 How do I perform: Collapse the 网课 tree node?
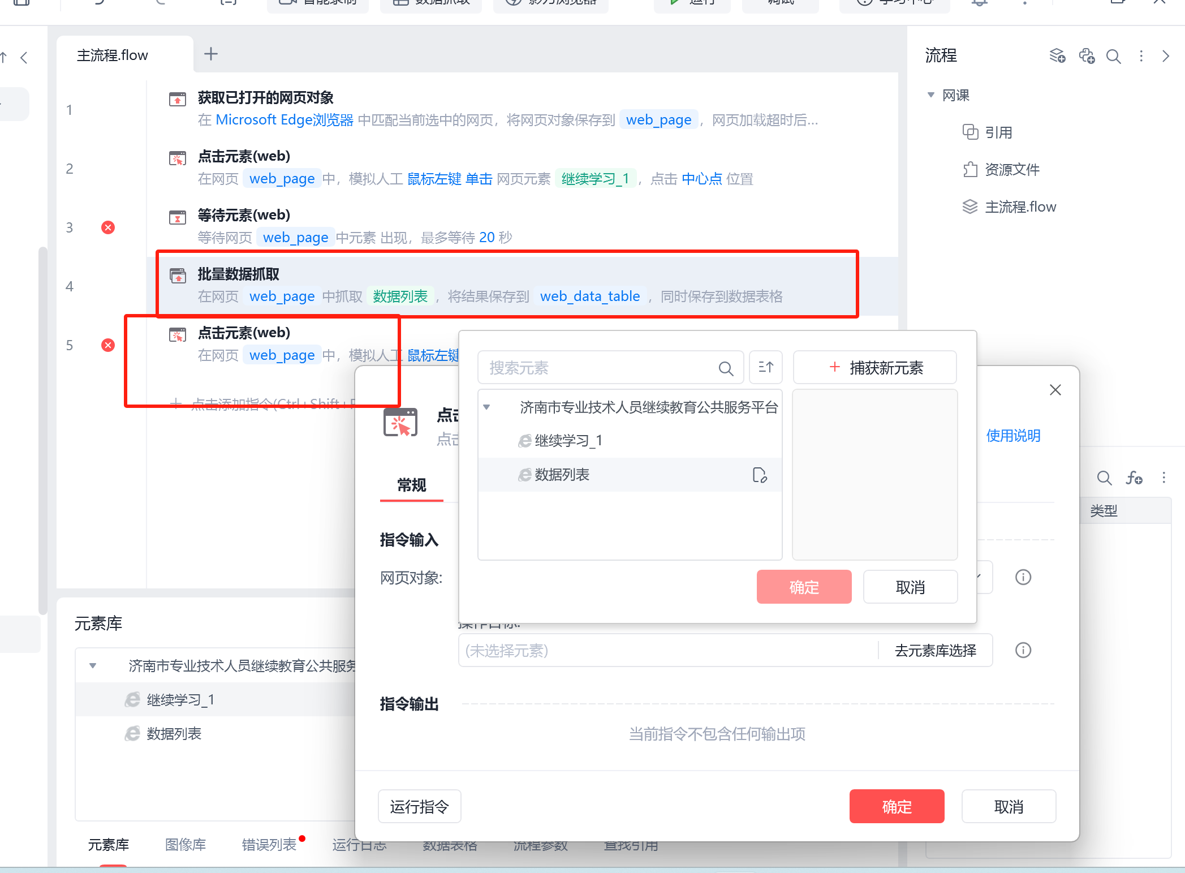click(x=930, y=95)
